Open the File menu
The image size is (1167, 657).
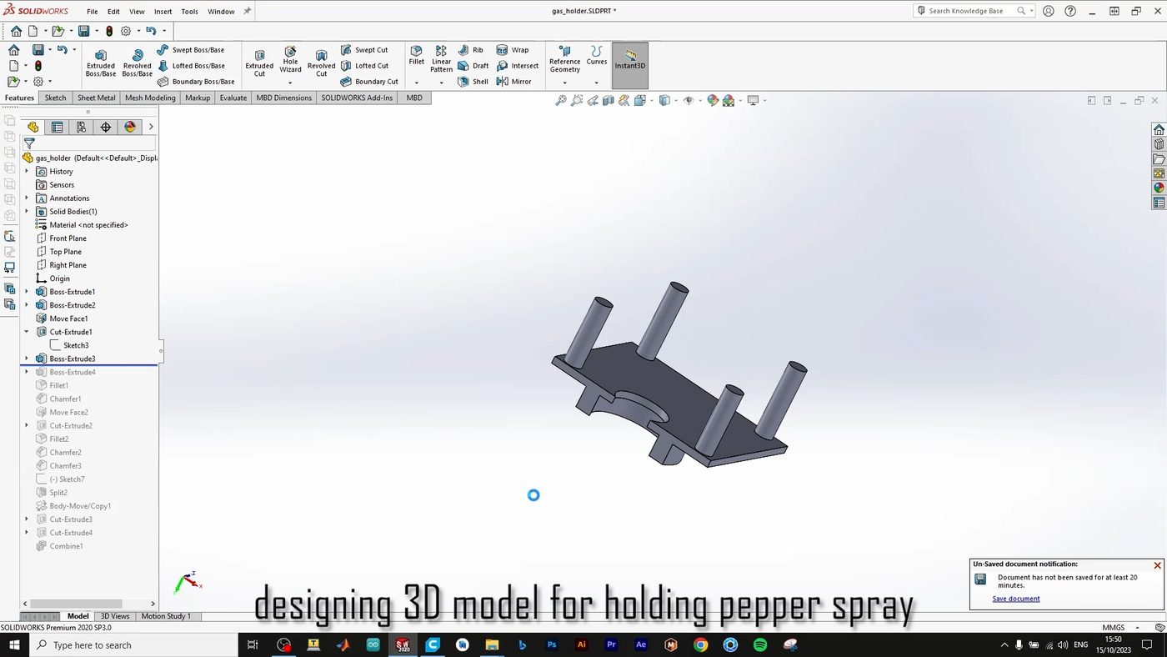click(x=92, y=12)
